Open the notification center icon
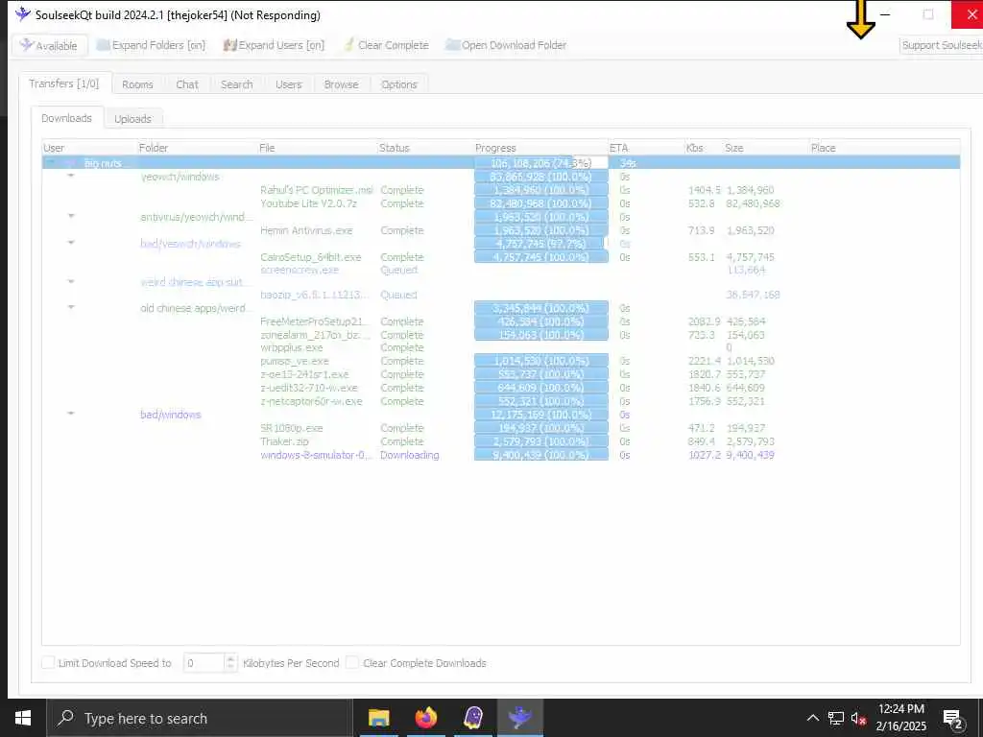This screenshot has height=737, width=983. pos(952,718)
